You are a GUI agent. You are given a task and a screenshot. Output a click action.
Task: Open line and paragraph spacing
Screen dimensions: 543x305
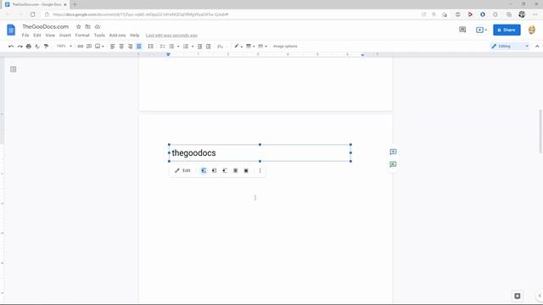pyautogui.click(x=151, y=47)
